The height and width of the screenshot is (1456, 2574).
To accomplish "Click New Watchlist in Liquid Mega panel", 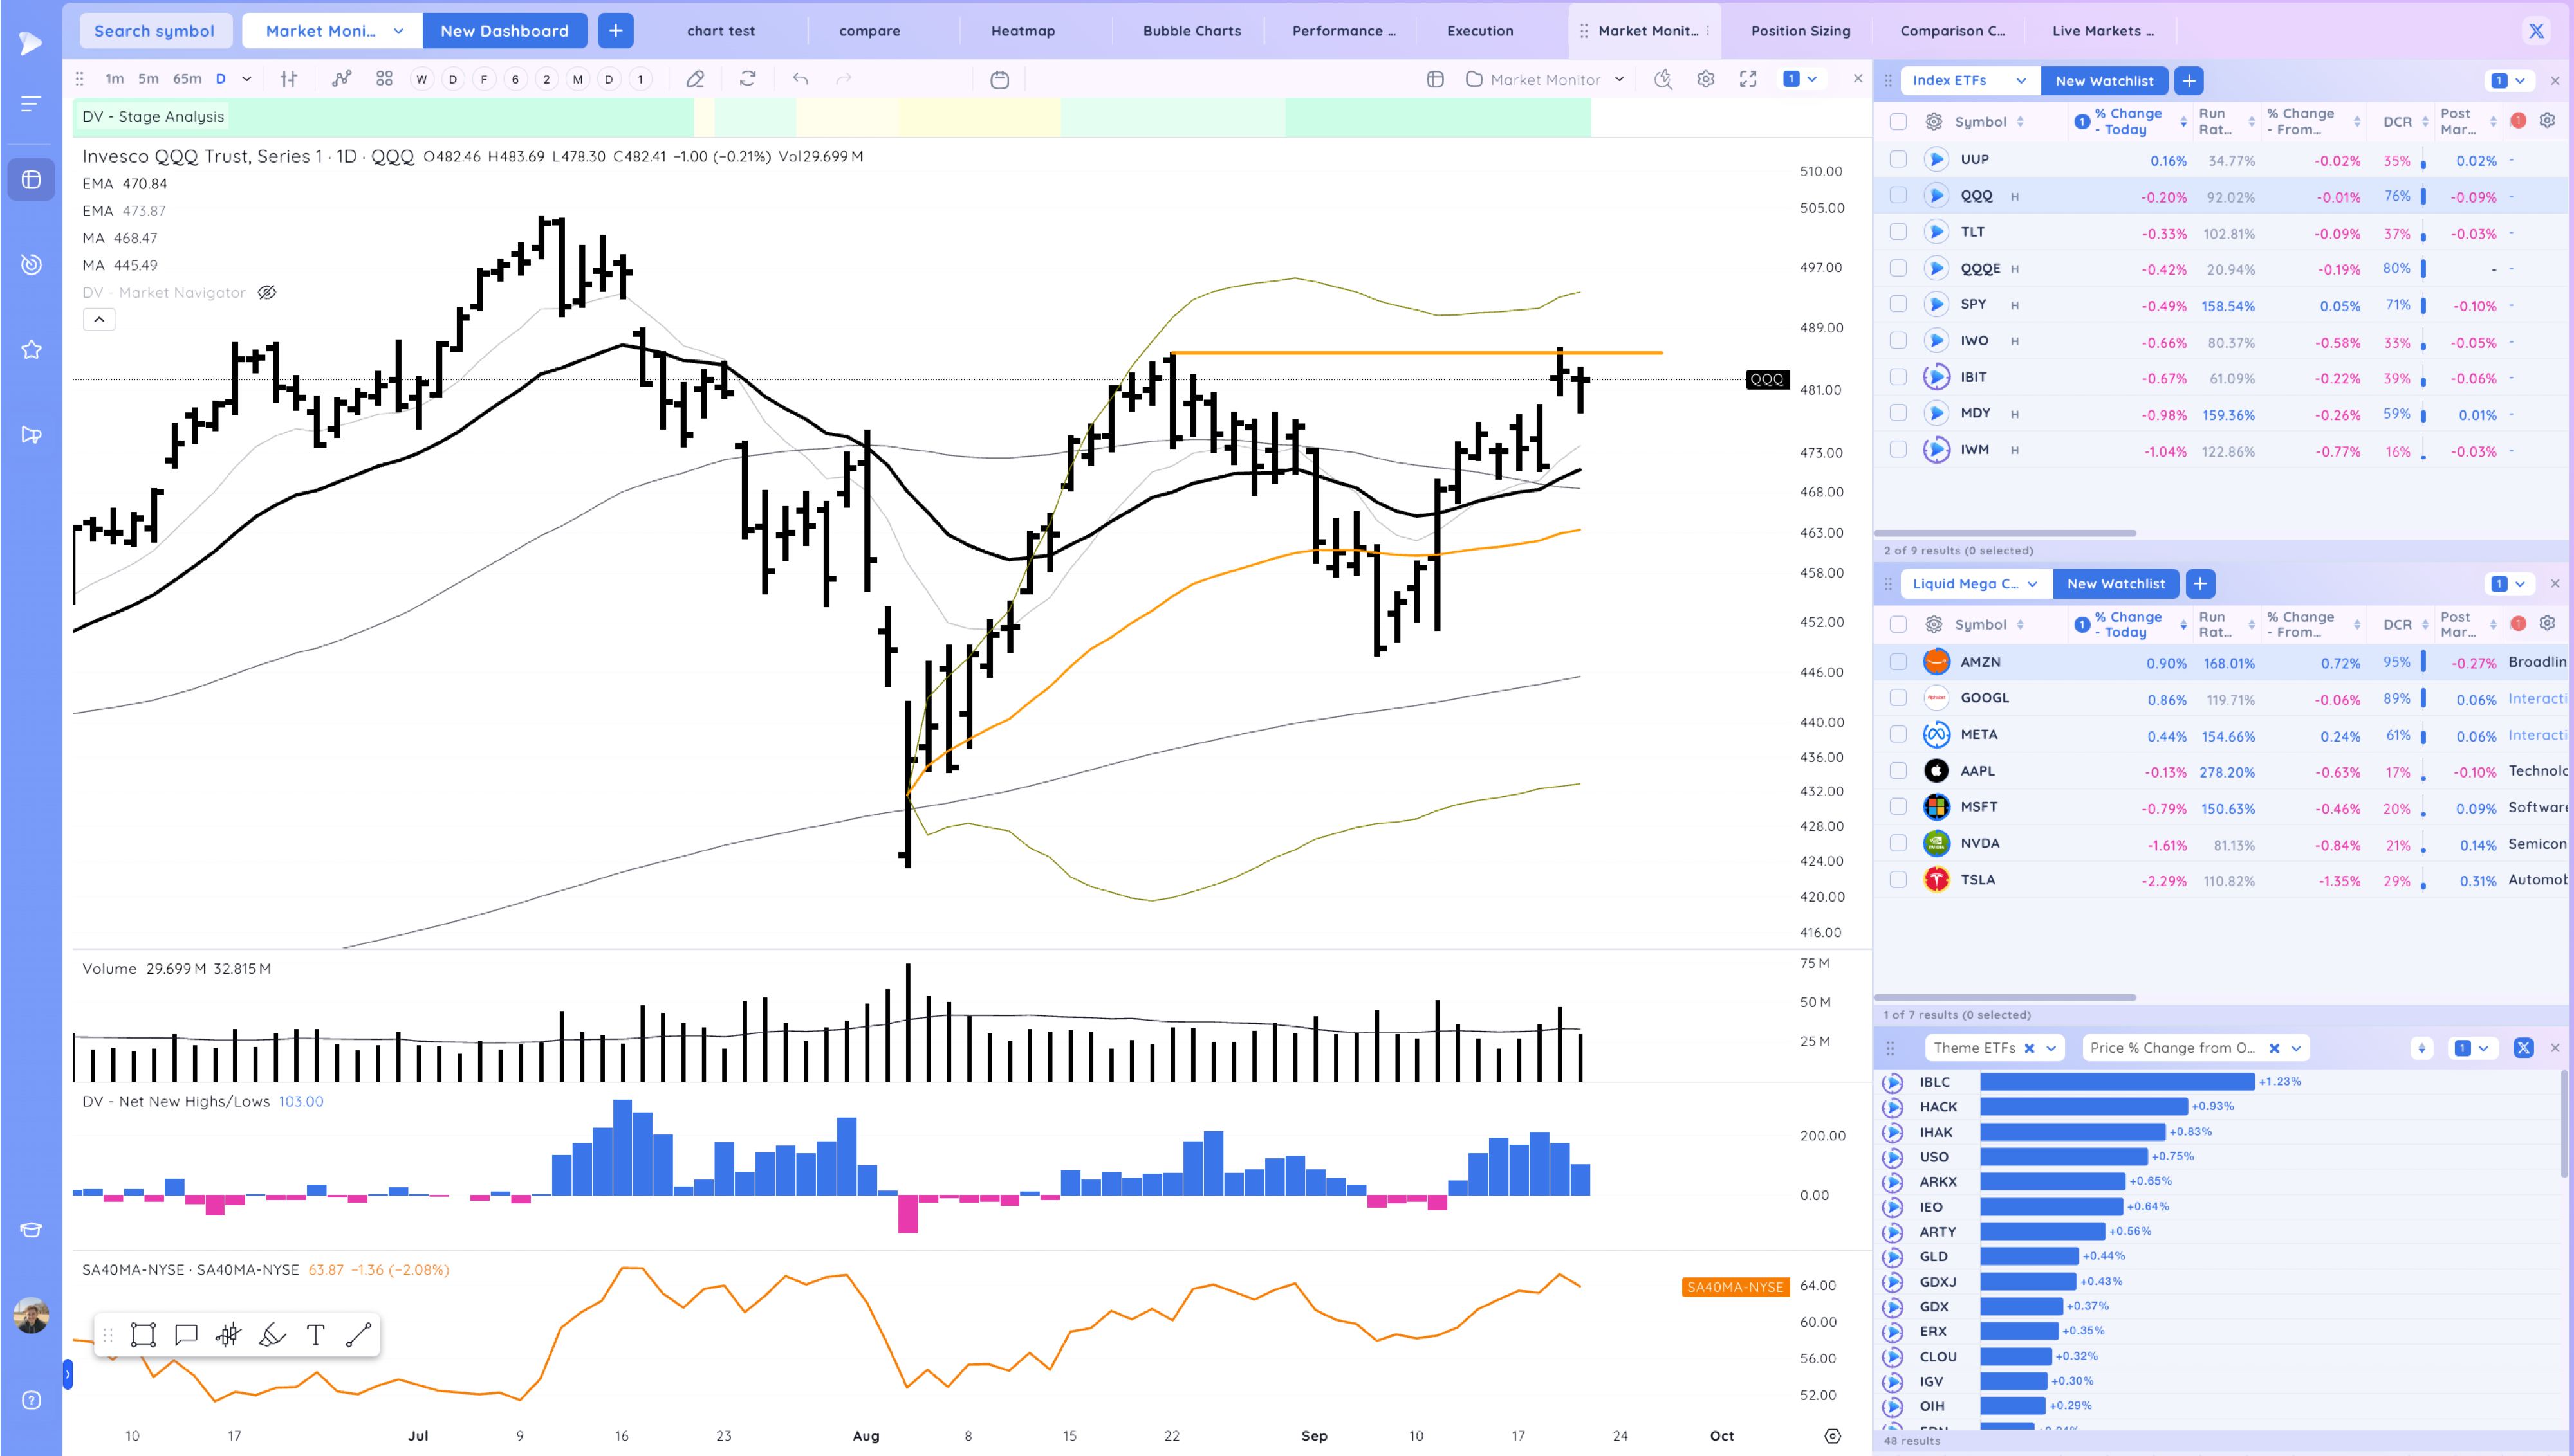I will [x=2115, y=583].
